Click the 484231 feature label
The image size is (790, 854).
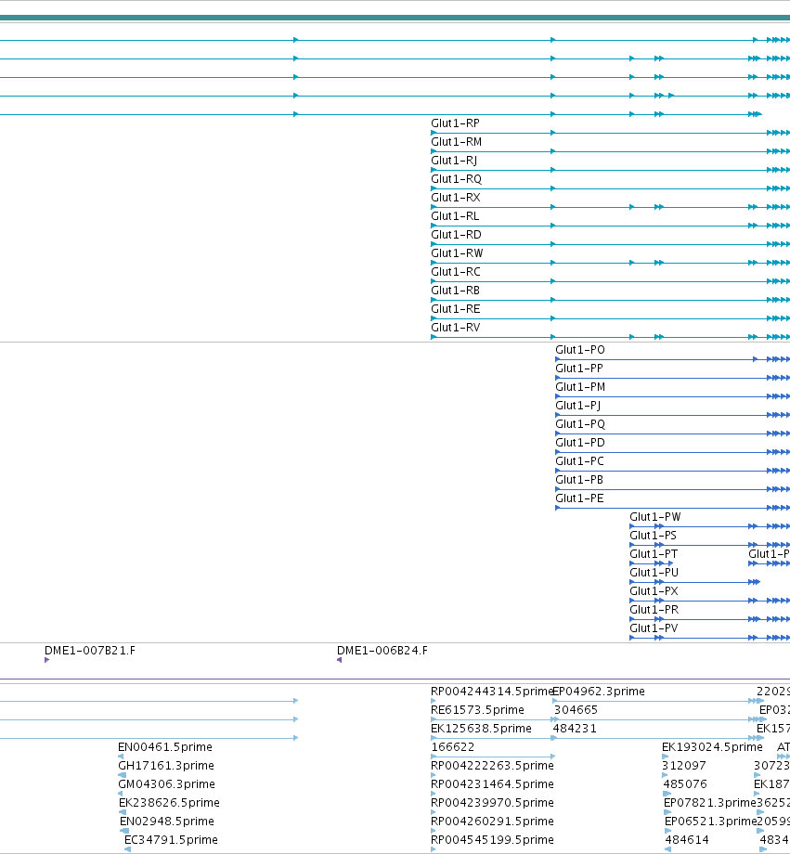tap(575, 728)
